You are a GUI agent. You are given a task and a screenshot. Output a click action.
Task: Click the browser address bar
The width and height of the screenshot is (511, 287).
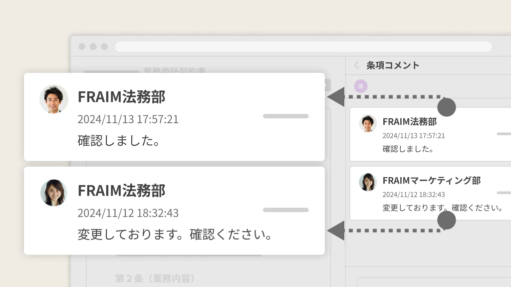coord(303,46)
